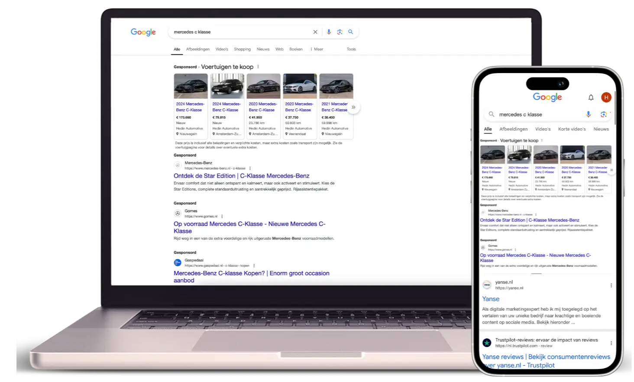Click the Gomes favicon on laptop
Screen dimensions: 634x382
tap(178, 213)
